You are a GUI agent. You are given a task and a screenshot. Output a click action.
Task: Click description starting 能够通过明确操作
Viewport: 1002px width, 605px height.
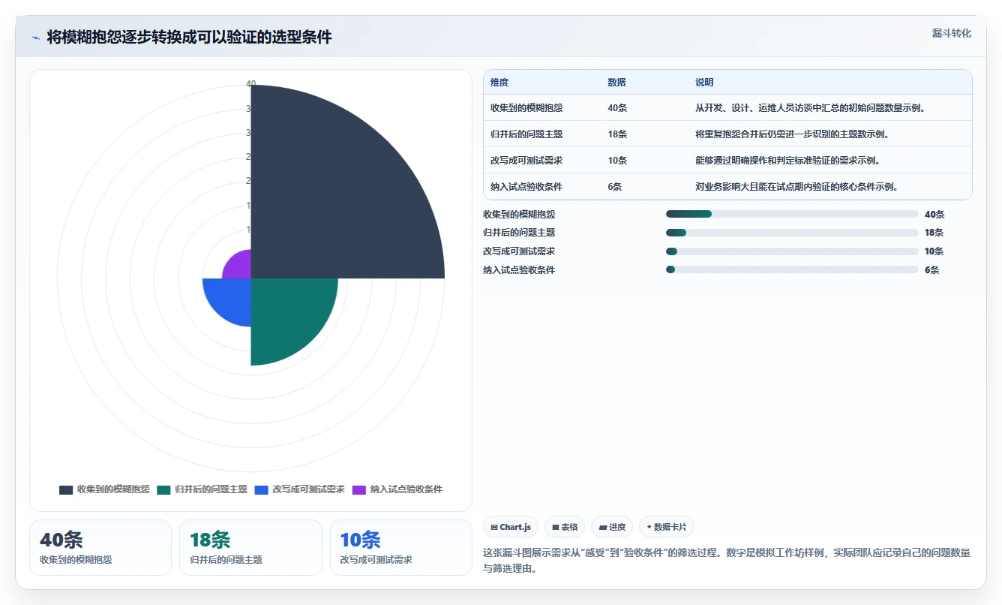[x=787, y=161]
